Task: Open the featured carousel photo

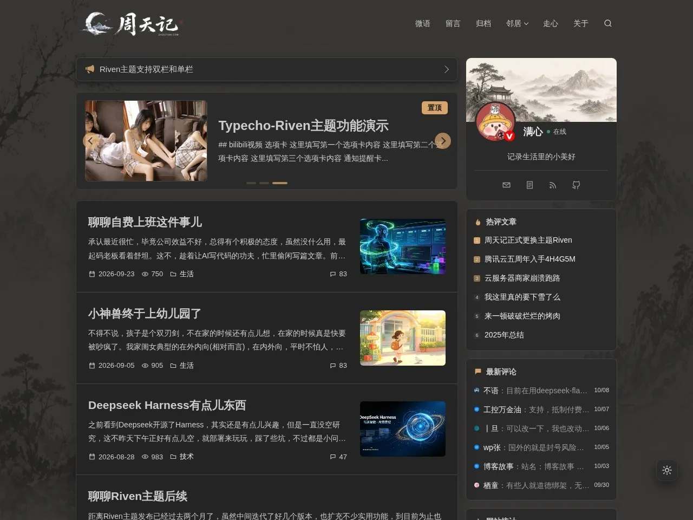Action: coord(146,141)
